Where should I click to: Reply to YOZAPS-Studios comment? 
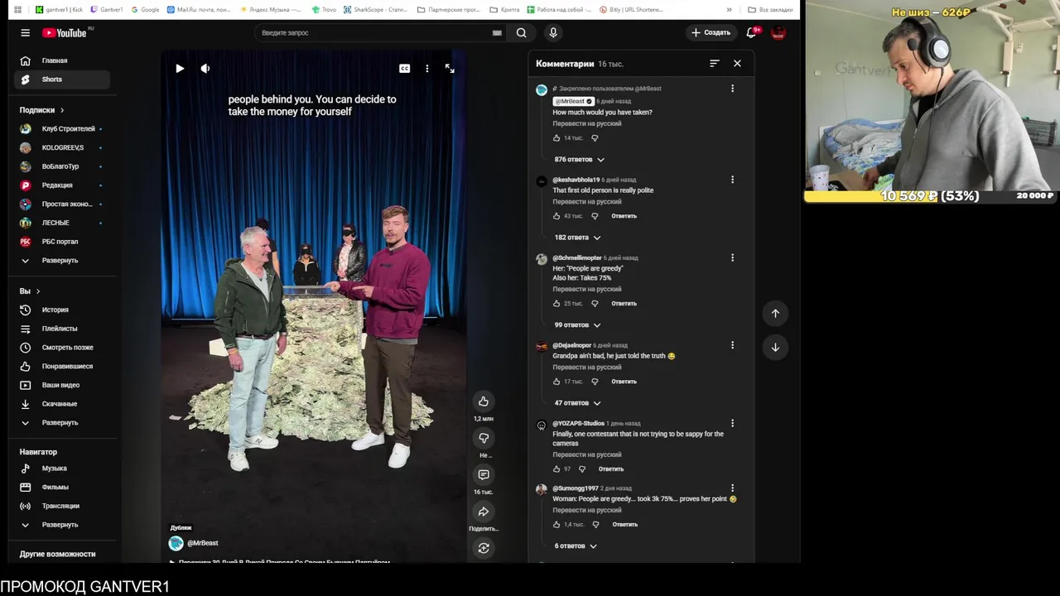pos(611,469)
